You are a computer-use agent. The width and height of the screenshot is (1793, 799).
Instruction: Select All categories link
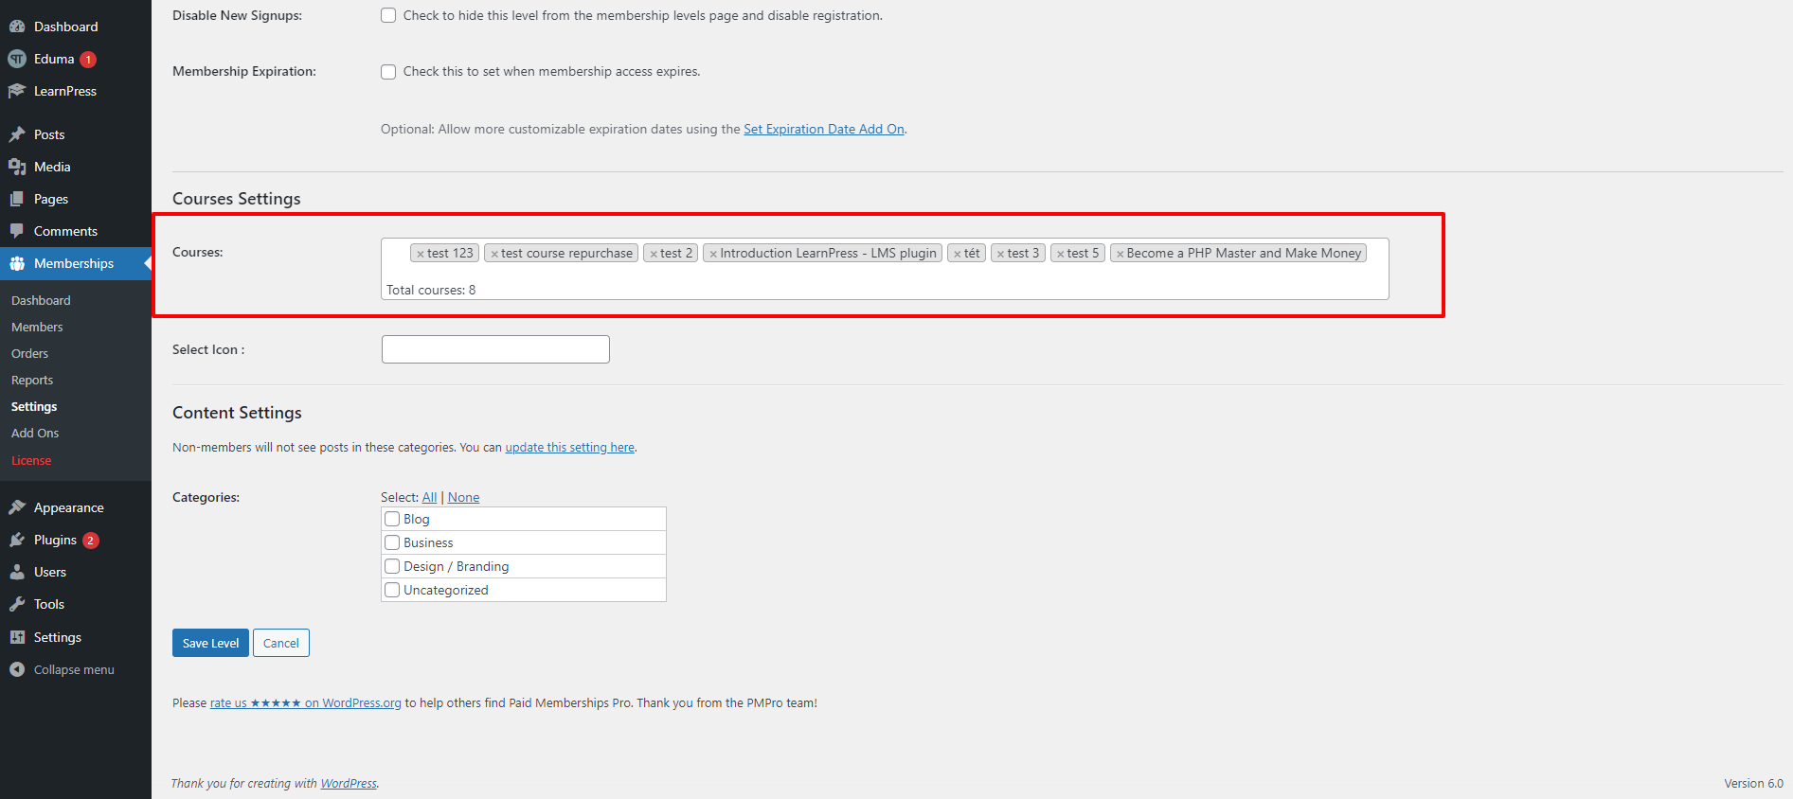[429, 497]
